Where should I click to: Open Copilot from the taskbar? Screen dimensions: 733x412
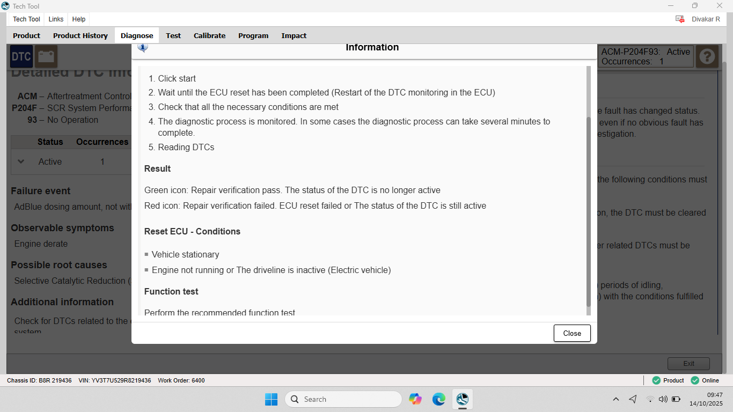click(x=415, y=399)
